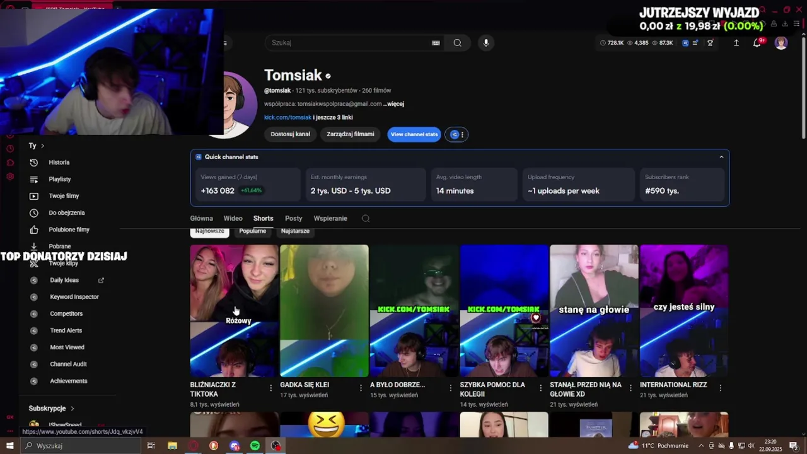Open Polubione filmy liked videos
Image resolution: width=807 pixels, height=454 pixels.
pyautogui.click(x=67, y=230)
